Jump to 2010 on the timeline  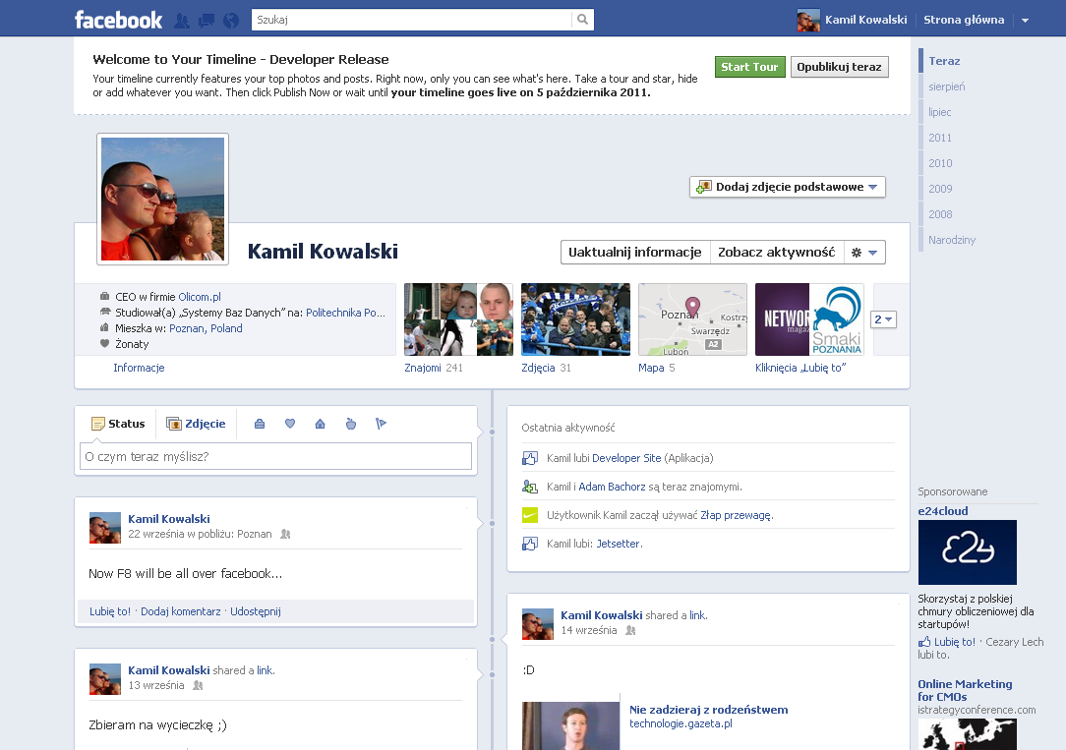[x=940, y=163]
